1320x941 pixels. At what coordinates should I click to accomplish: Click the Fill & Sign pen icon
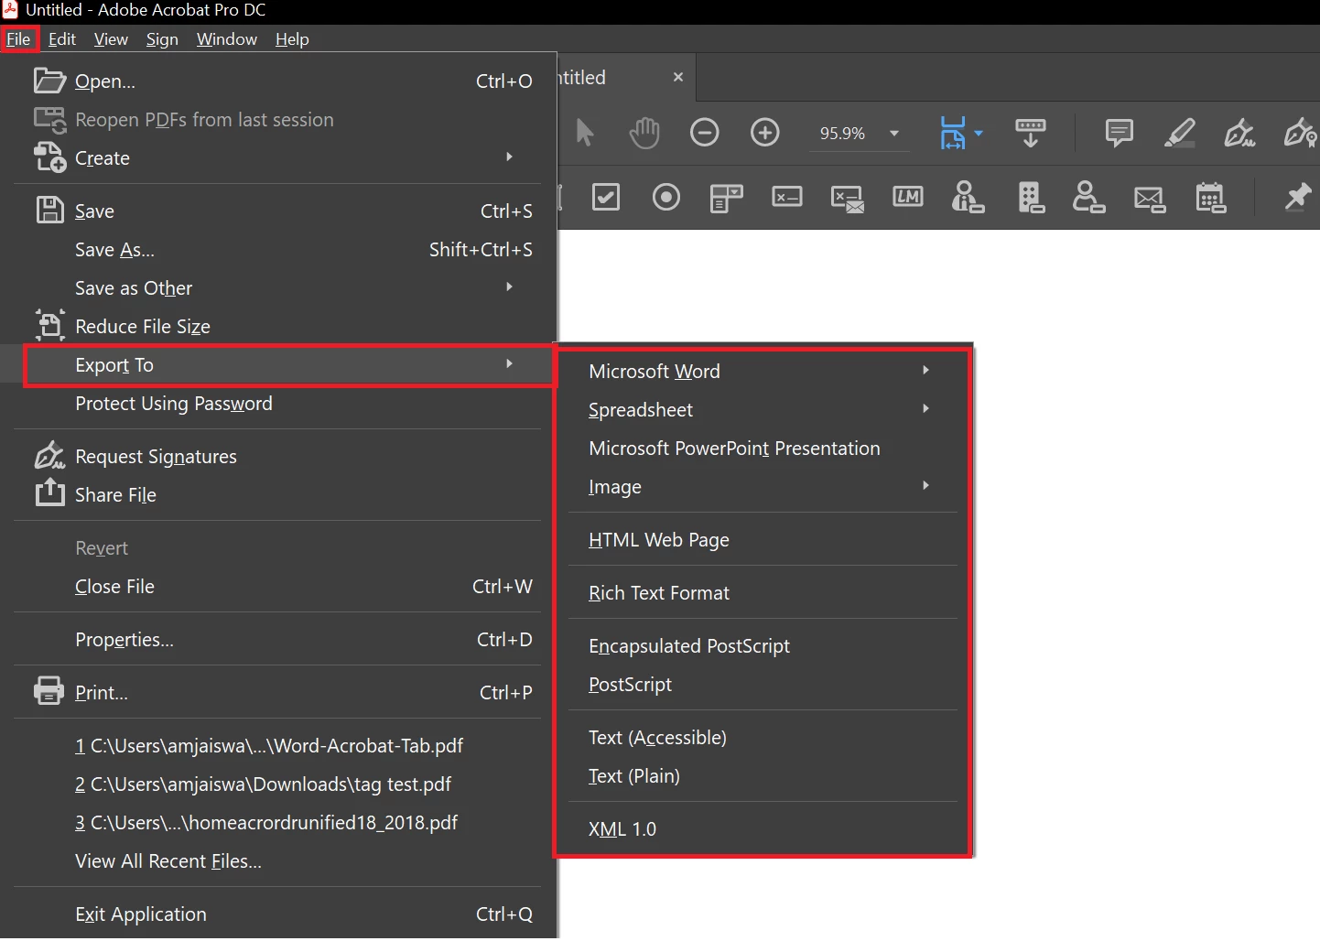coord(1239,133)
